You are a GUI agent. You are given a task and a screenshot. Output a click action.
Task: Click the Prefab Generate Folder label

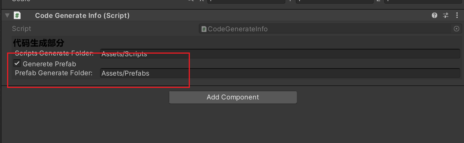click(x=54, y=73)
